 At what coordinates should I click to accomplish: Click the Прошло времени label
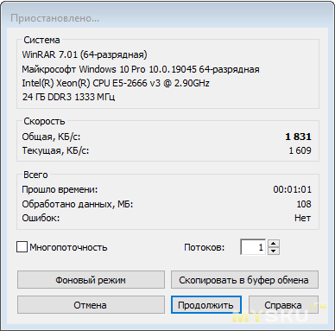[x=60, y=189]
